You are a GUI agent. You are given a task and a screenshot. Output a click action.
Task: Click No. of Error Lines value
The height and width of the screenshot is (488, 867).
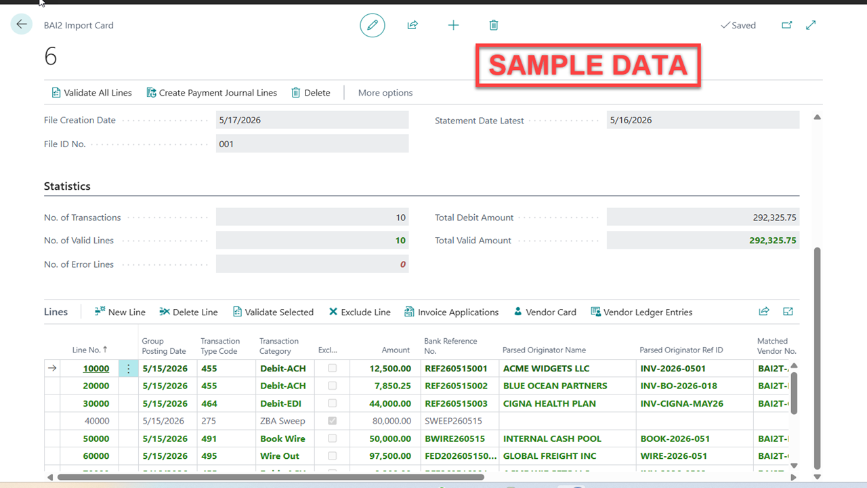click(312, 264)
